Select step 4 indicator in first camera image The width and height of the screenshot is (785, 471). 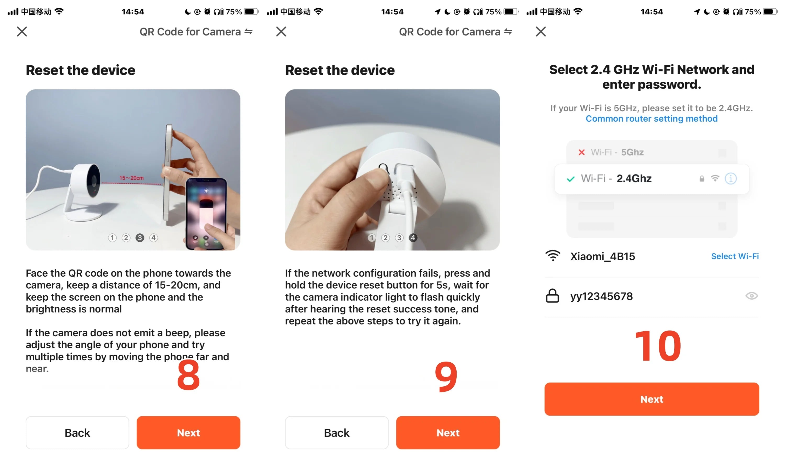tap(154, 238)
